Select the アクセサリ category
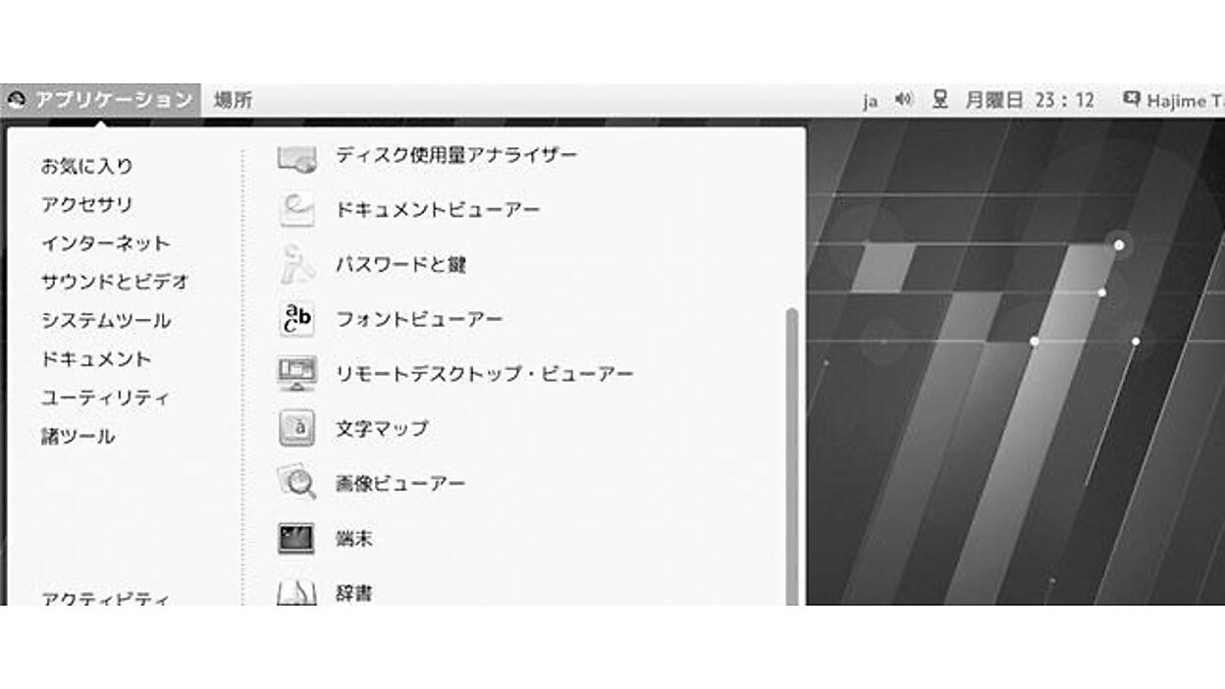The height and width of the screenshot is (689, 1225). tap(86, 204)
